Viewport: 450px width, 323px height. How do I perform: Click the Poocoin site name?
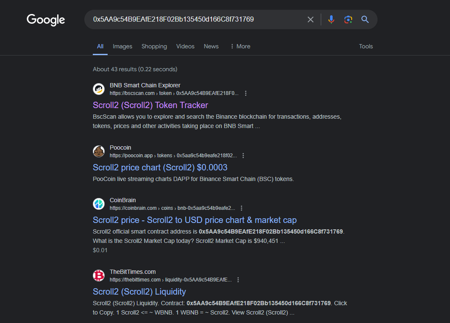click(x=120, y=148)
